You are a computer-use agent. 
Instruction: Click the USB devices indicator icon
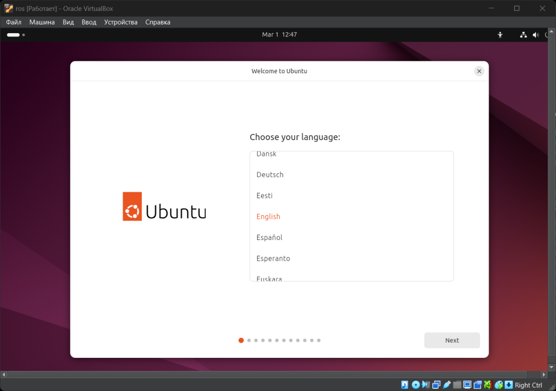click(x=447, y=384)
